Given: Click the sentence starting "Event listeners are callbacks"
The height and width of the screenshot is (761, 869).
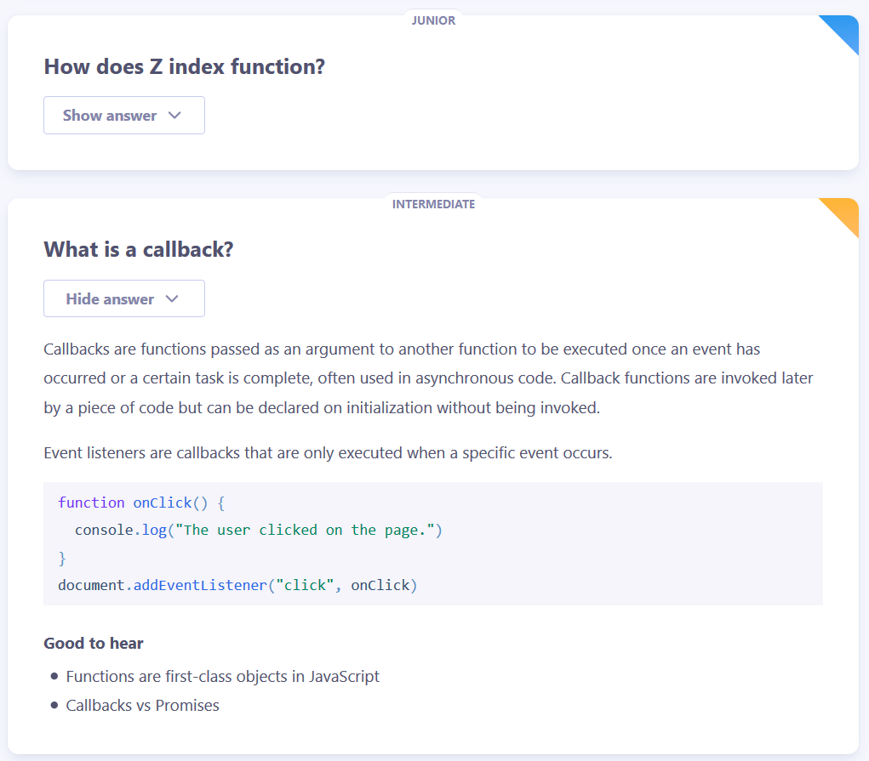Looking at the screenshot, I should point(328,452).
